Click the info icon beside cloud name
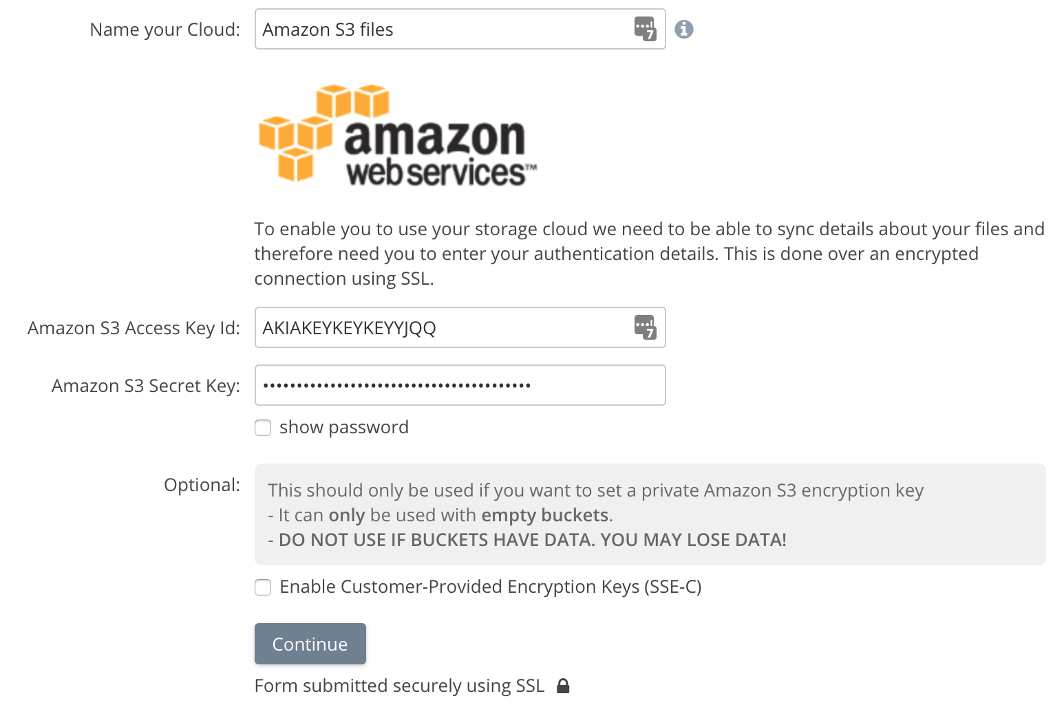This screenshot has width=1064, height=718. [x=683, y=29]
